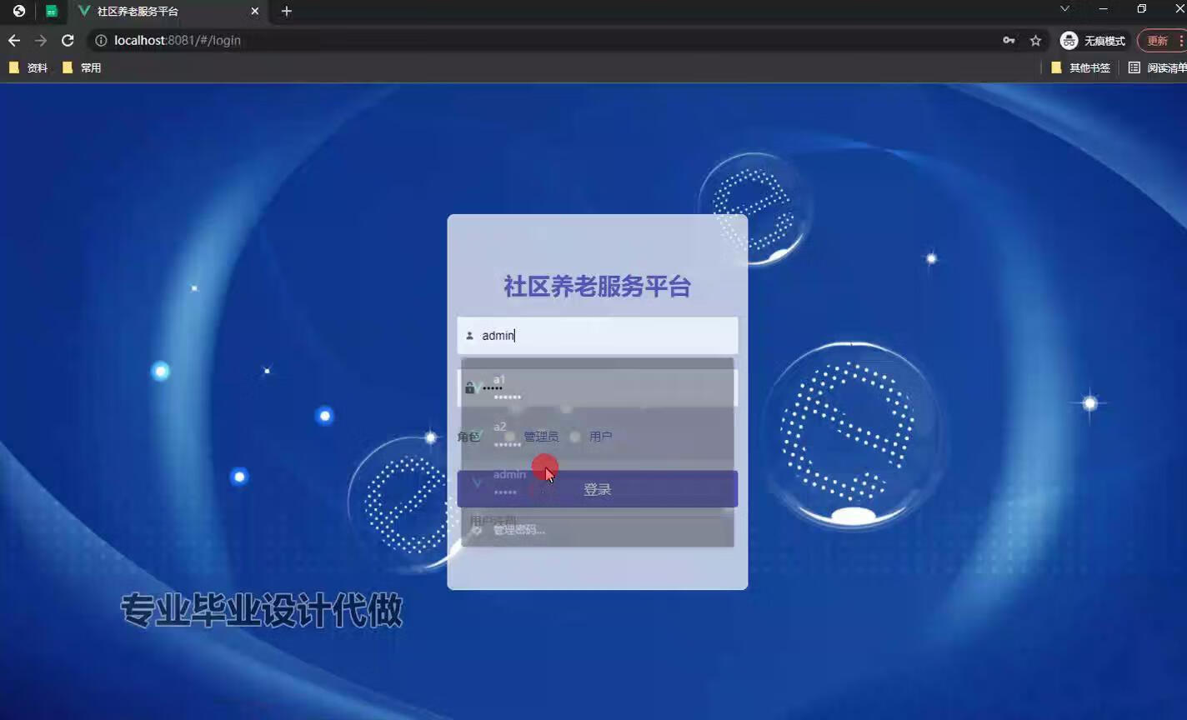Click the username field containing admin
The image size is (1187, 720).
(x=598, y=335)
